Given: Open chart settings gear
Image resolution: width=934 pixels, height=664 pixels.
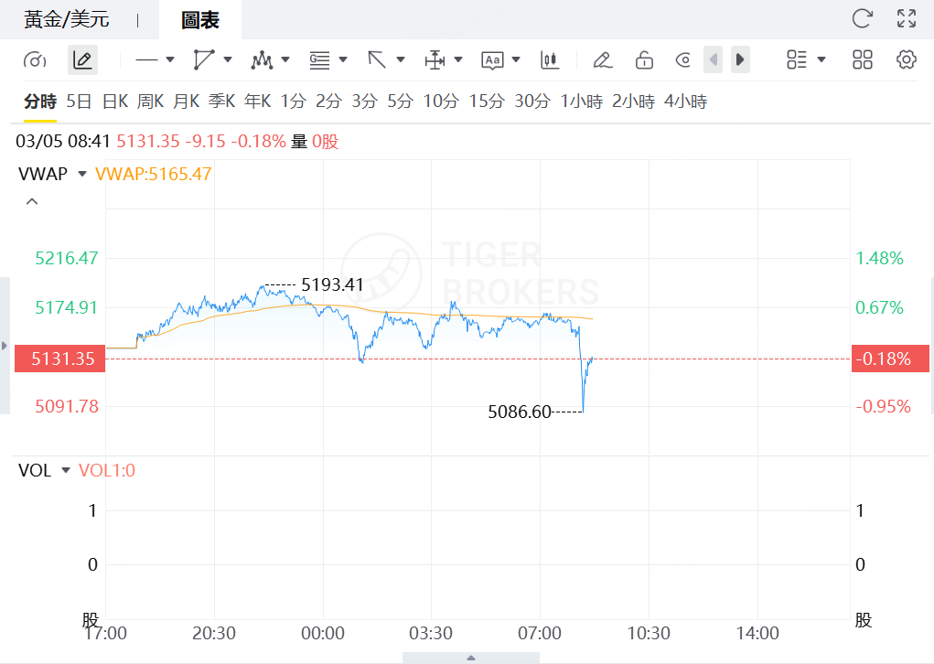Looking at the screenshot, I should (907, 60).
